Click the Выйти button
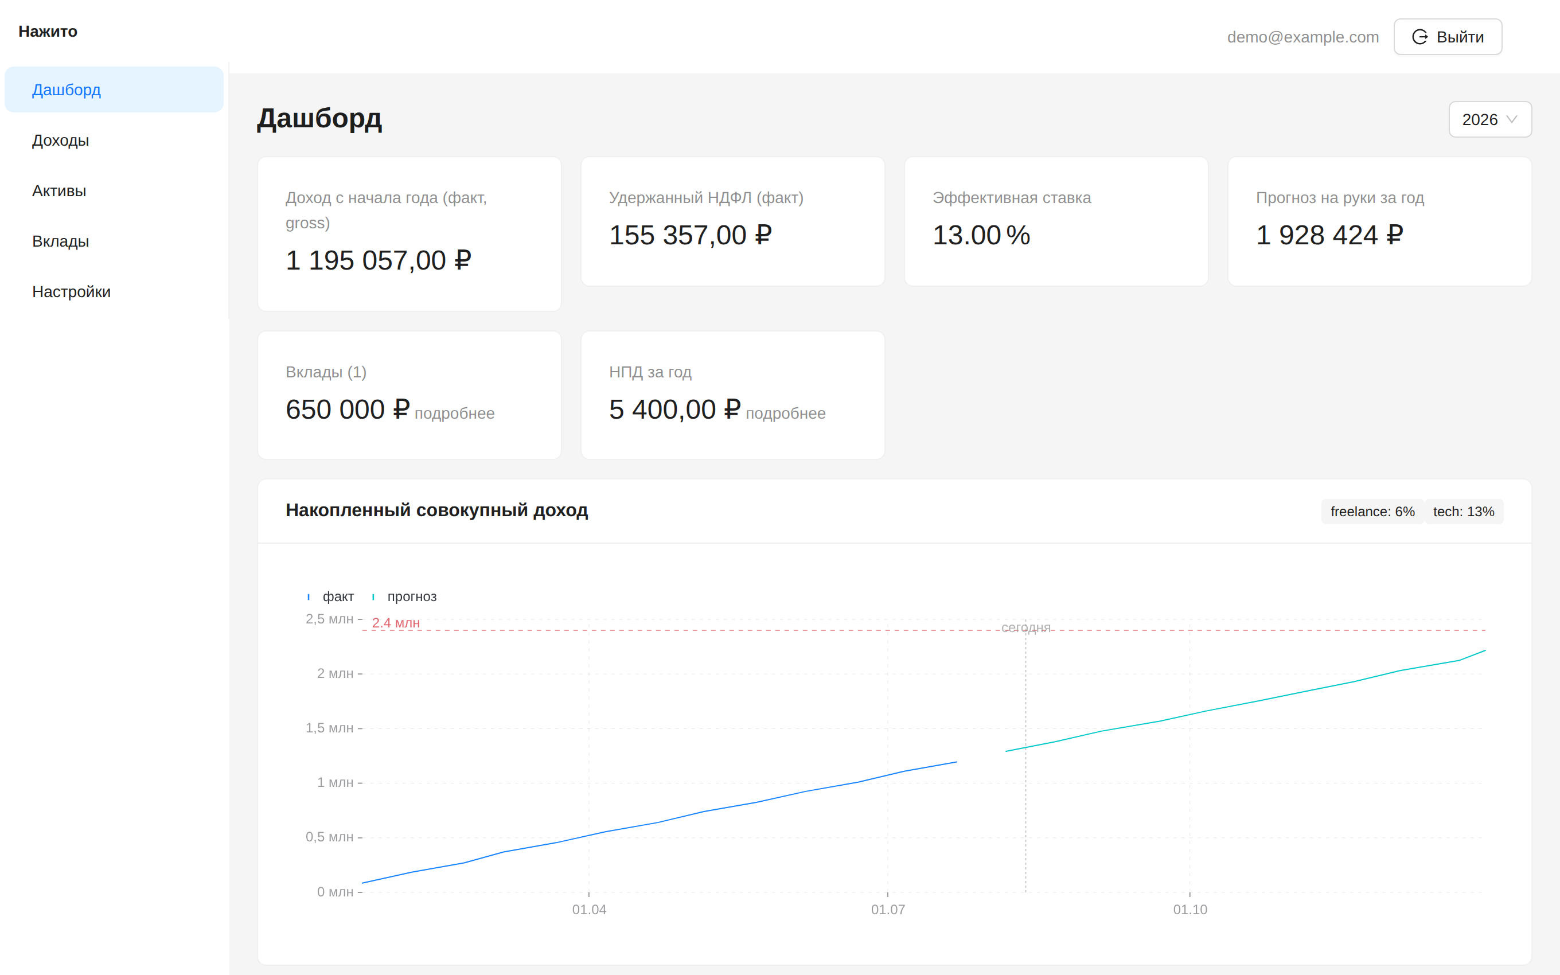The image size is (1560, 975). (1448, 37)
